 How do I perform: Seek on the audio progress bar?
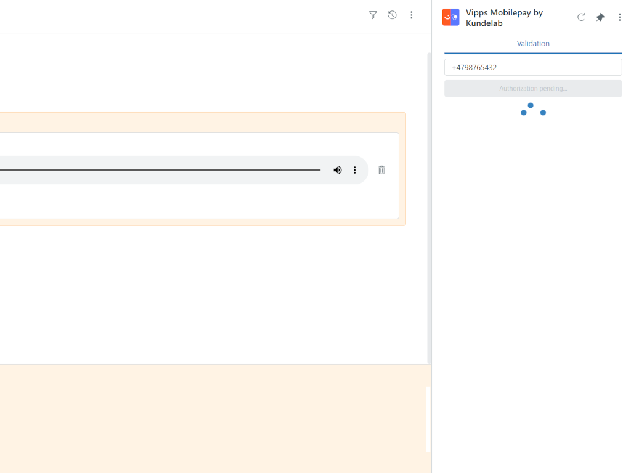(x=160, y=170)
